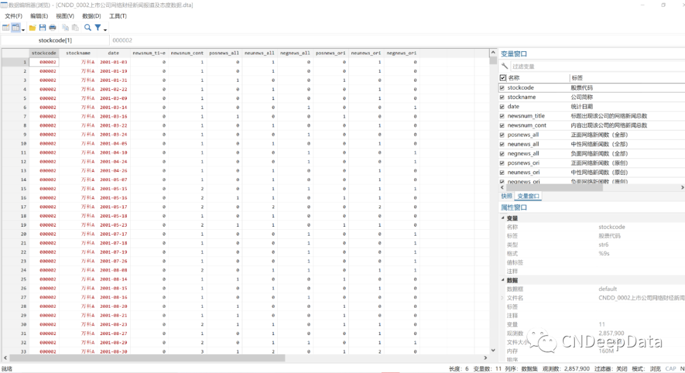Click 模式: 浏览 in status bar
685x373 pixels.
[646, 369]
